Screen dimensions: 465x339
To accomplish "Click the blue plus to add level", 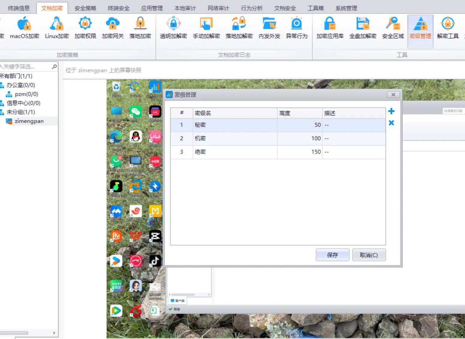I will pos(391,111).
